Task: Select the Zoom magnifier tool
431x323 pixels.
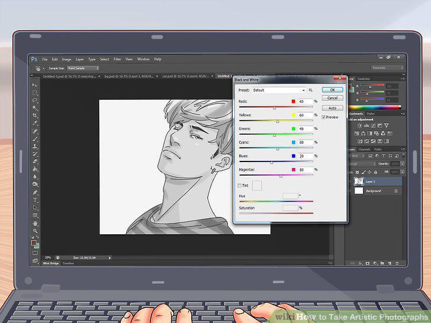Action: click(x=35, y=231)
